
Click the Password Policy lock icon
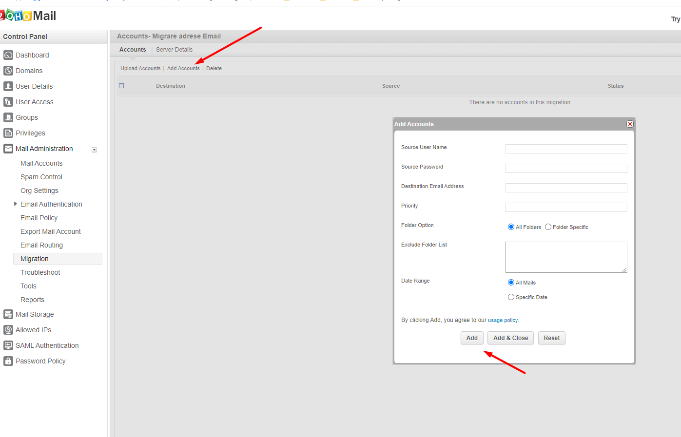coord(8,361)
